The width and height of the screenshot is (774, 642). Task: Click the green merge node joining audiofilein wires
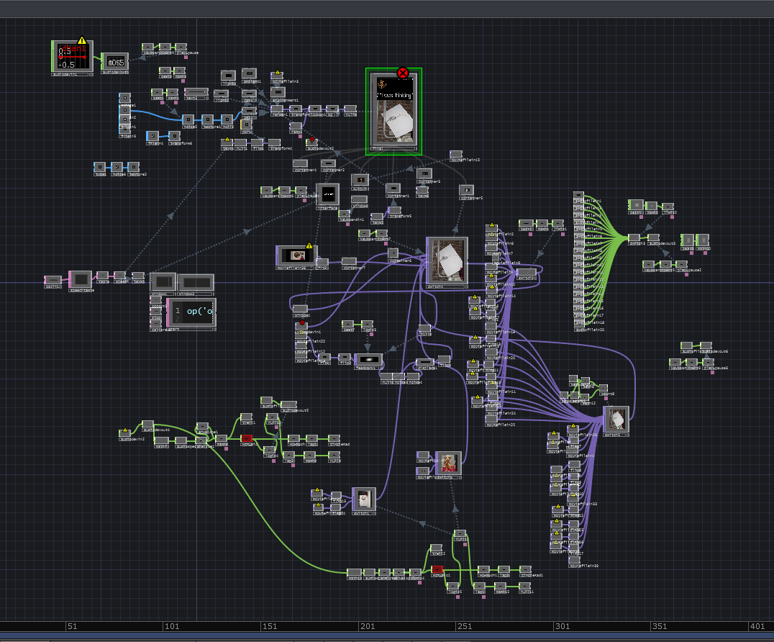(x=634, y=237)
